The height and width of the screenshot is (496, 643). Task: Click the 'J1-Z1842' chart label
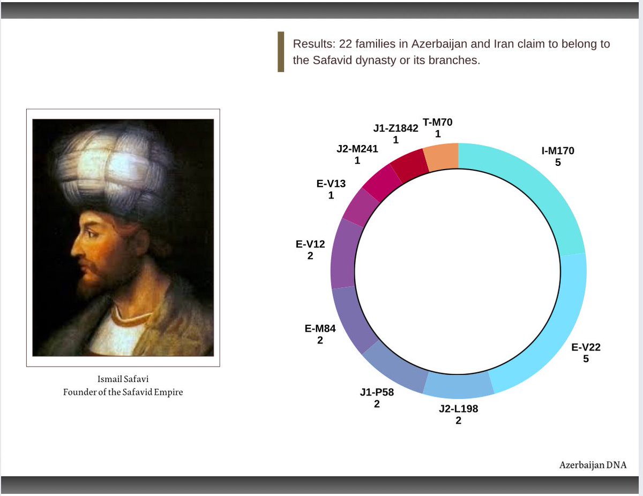pyautogui.click(x=395, y=129)
